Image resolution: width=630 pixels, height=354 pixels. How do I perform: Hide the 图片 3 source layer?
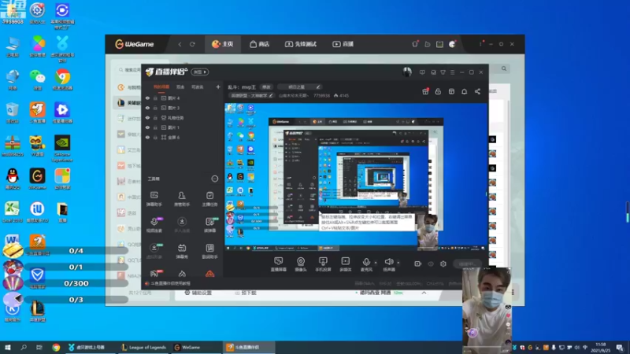(x=147, y=108)
